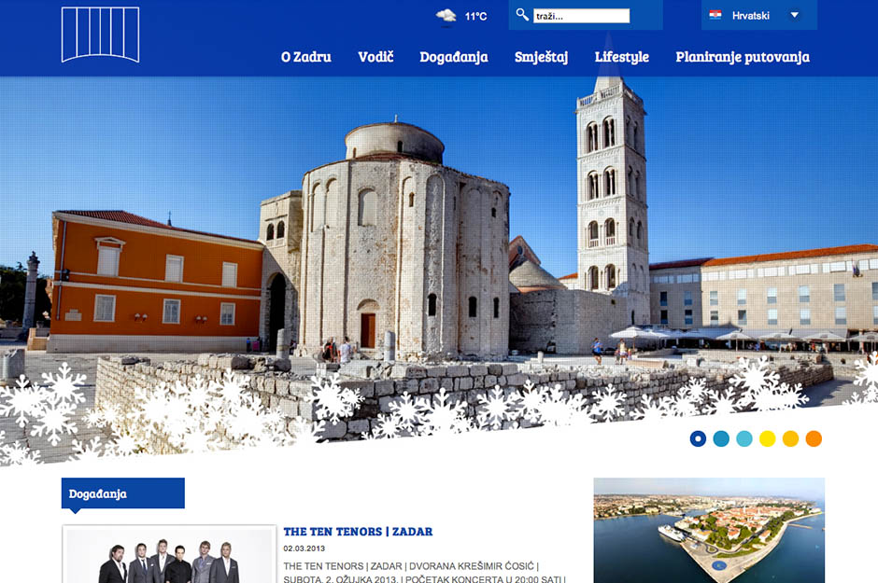Select the third light blue slide dot
Viewport: 878px width, 583px height.
[744, 438]
